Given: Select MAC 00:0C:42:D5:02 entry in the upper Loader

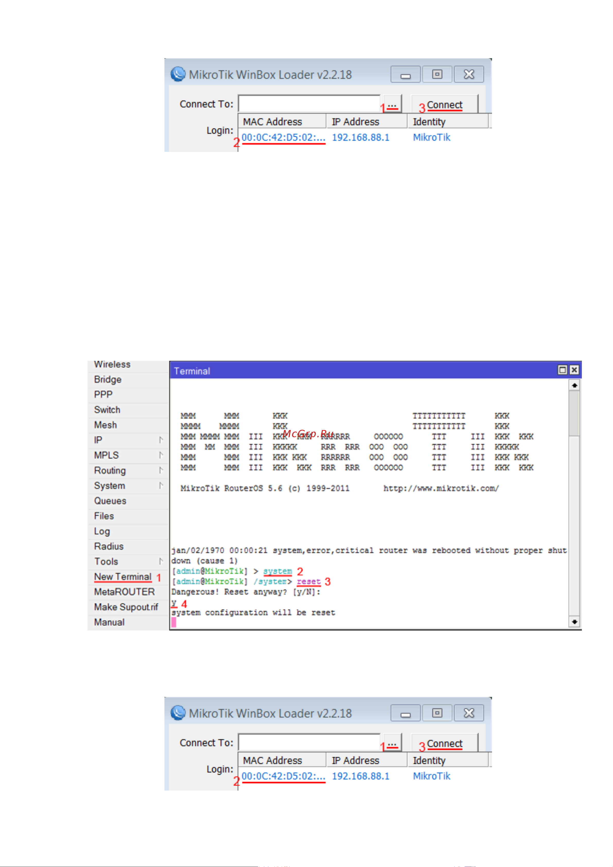Looking at the screenshot, I should coord(283,137).
